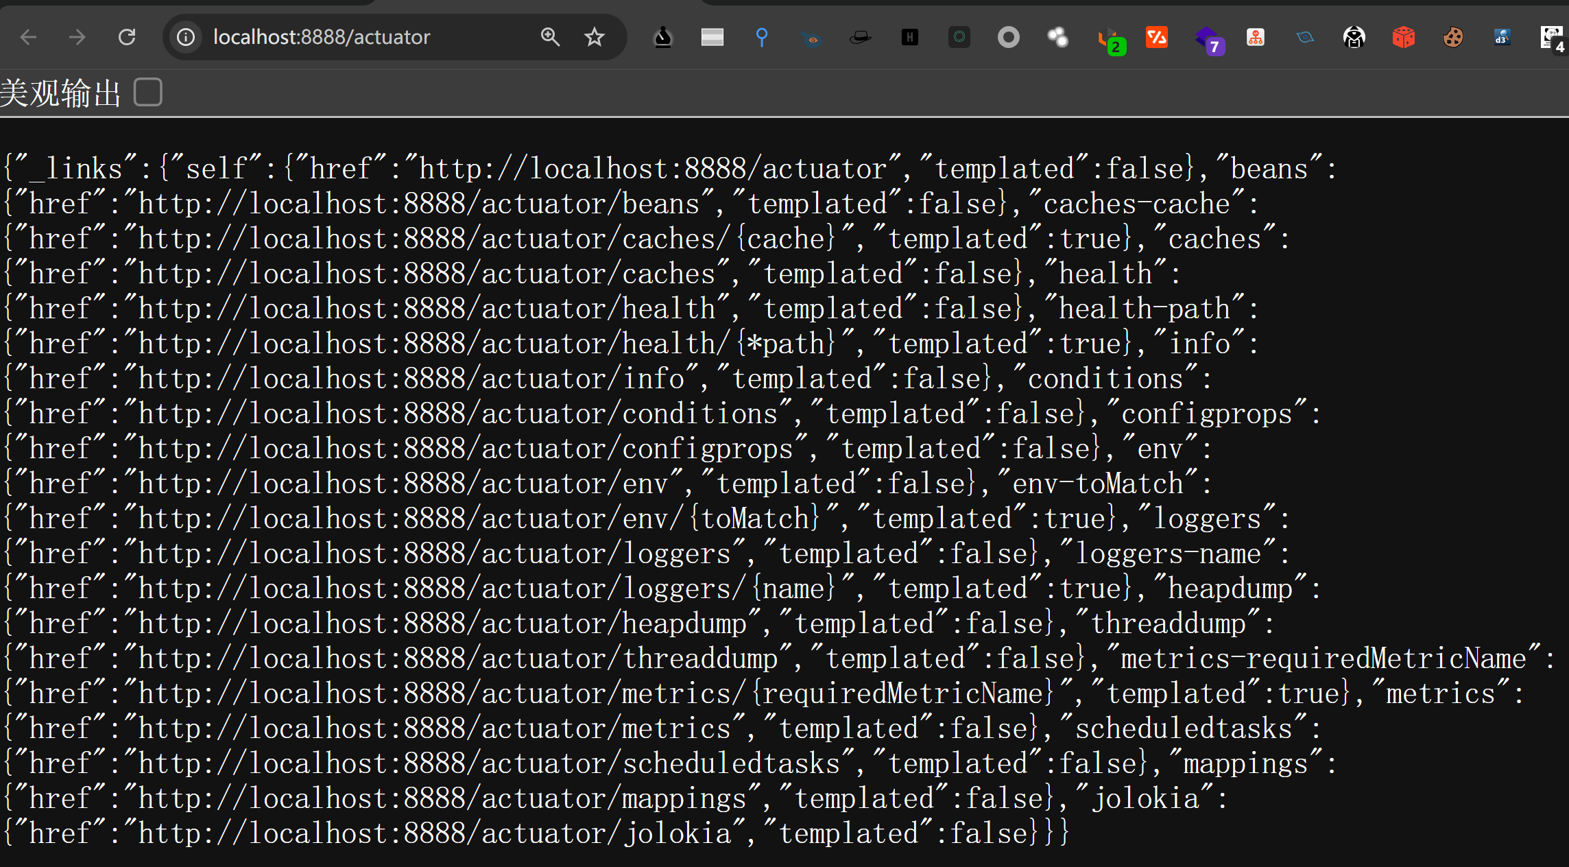This screenshot has width=1569, height=867.
Task: Open the panda extension with badge 4
Action: click(1551, 37)
